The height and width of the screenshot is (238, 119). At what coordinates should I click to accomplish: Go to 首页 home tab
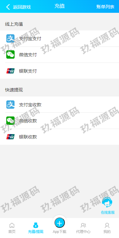pyautogui.click(x=12, y=228)
